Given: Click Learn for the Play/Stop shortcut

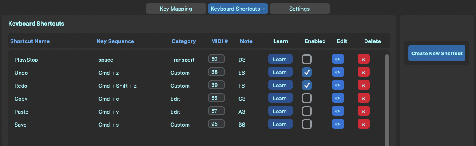Looking at the screenshot, I should pos(280,59).
